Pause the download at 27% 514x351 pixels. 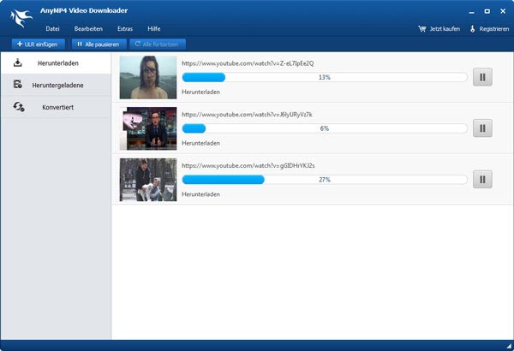click(482, 179)
